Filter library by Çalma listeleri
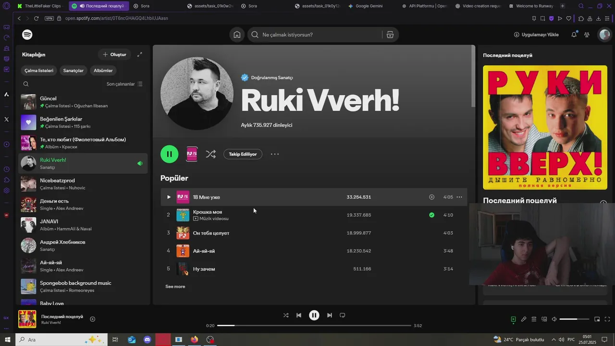 pyautogui.click(x=39, y=71)
